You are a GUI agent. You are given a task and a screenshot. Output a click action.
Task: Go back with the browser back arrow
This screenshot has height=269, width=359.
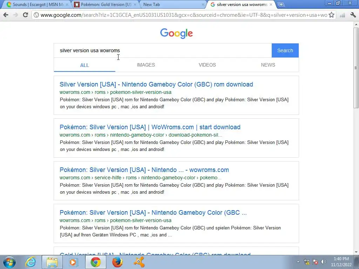click(6, 15)
